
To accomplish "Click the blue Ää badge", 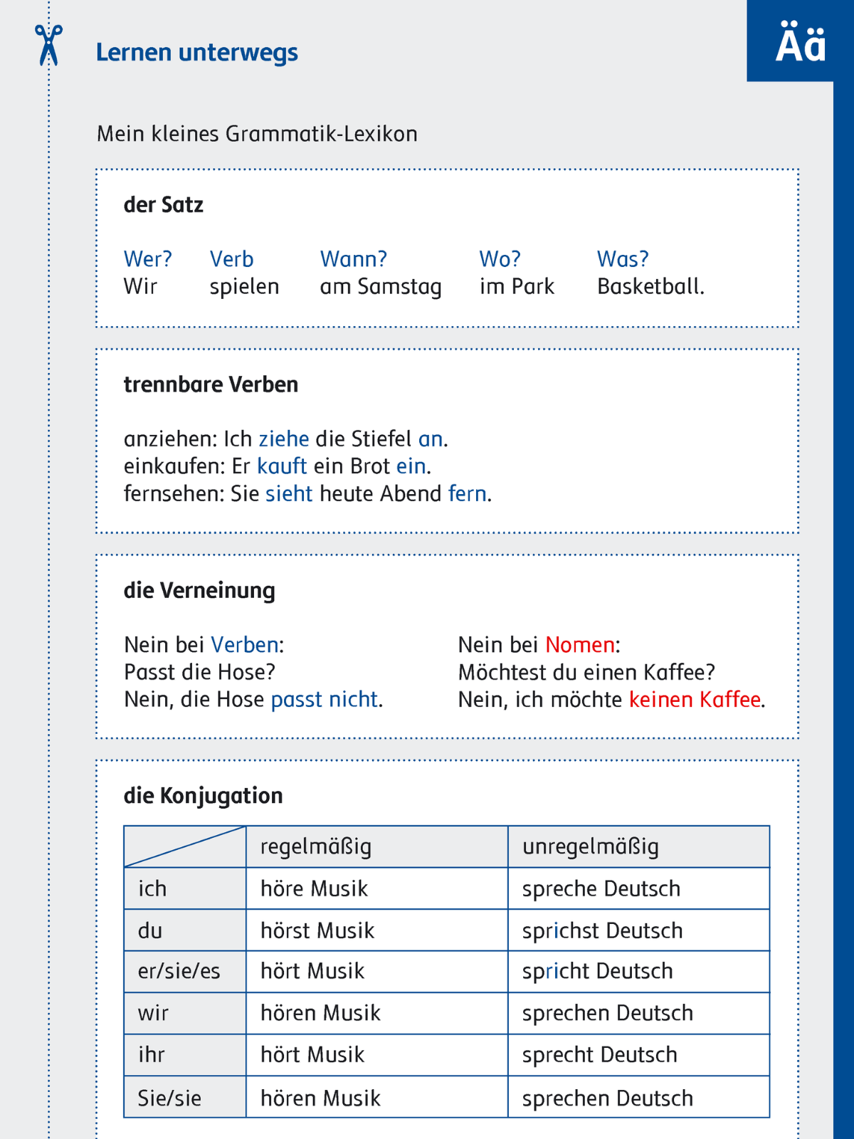I will coord(800,43).
